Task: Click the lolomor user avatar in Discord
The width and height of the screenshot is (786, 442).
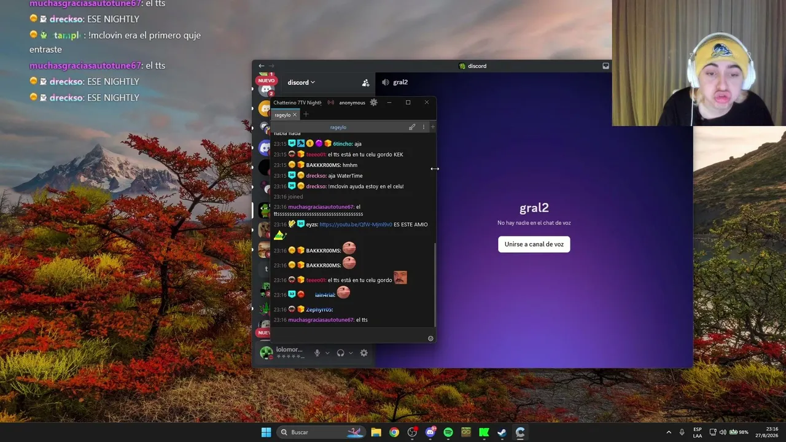Action: (266, 353)
